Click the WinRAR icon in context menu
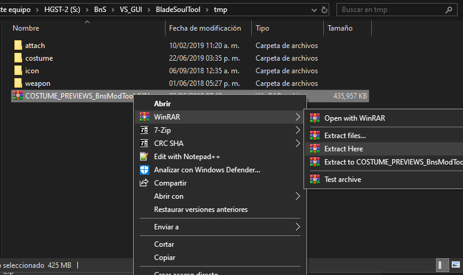Viewport: 463px width, 275px height. [145, 117]
